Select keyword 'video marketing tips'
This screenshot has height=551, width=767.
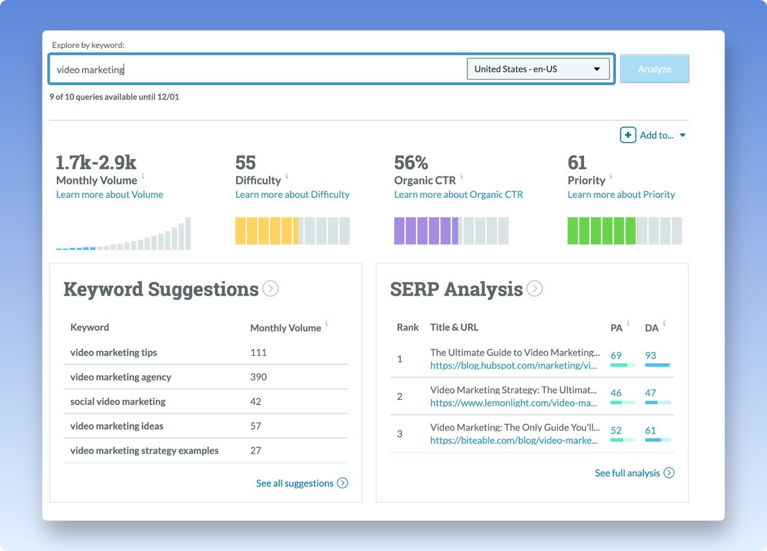114,353
